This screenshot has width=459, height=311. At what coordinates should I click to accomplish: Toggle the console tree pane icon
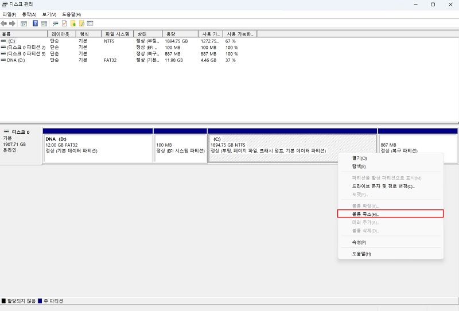click(x=24, y=24)
